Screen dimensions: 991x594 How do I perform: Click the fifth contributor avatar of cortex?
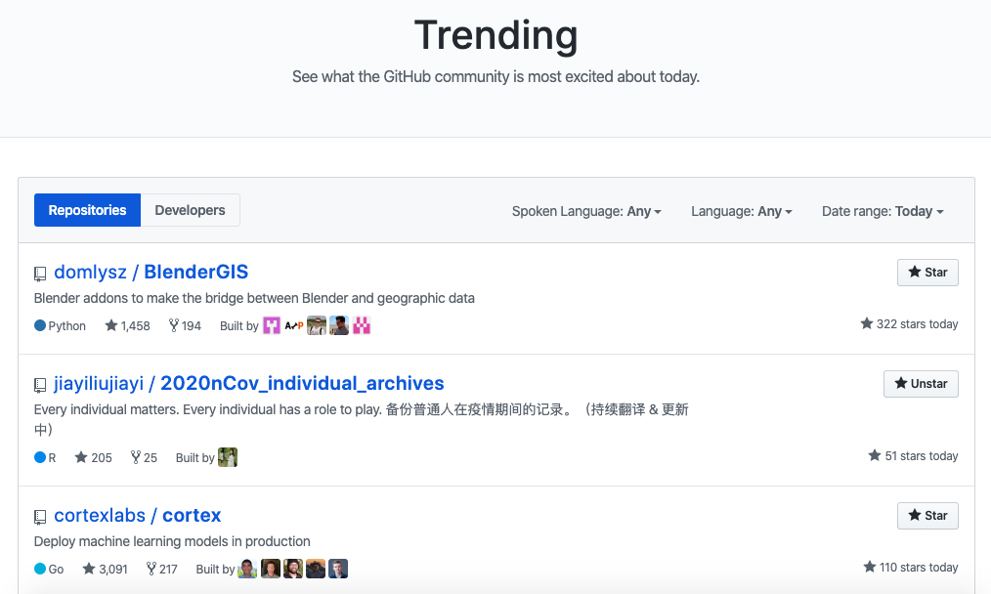pos(338,569)
